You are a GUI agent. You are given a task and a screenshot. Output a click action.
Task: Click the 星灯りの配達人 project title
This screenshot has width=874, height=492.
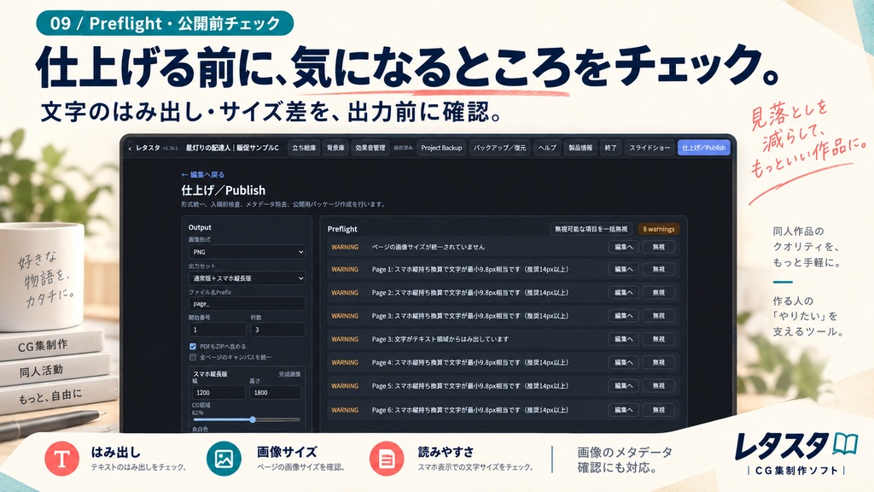click(x=232, y=148)
